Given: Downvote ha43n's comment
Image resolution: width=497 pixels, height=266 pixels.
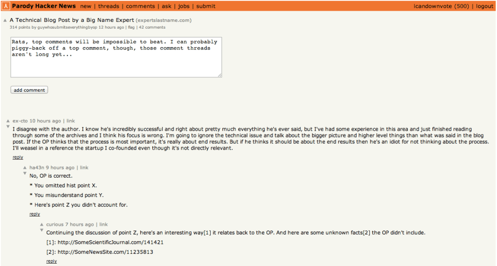Looking at the screenshot, I should [25, 173].
